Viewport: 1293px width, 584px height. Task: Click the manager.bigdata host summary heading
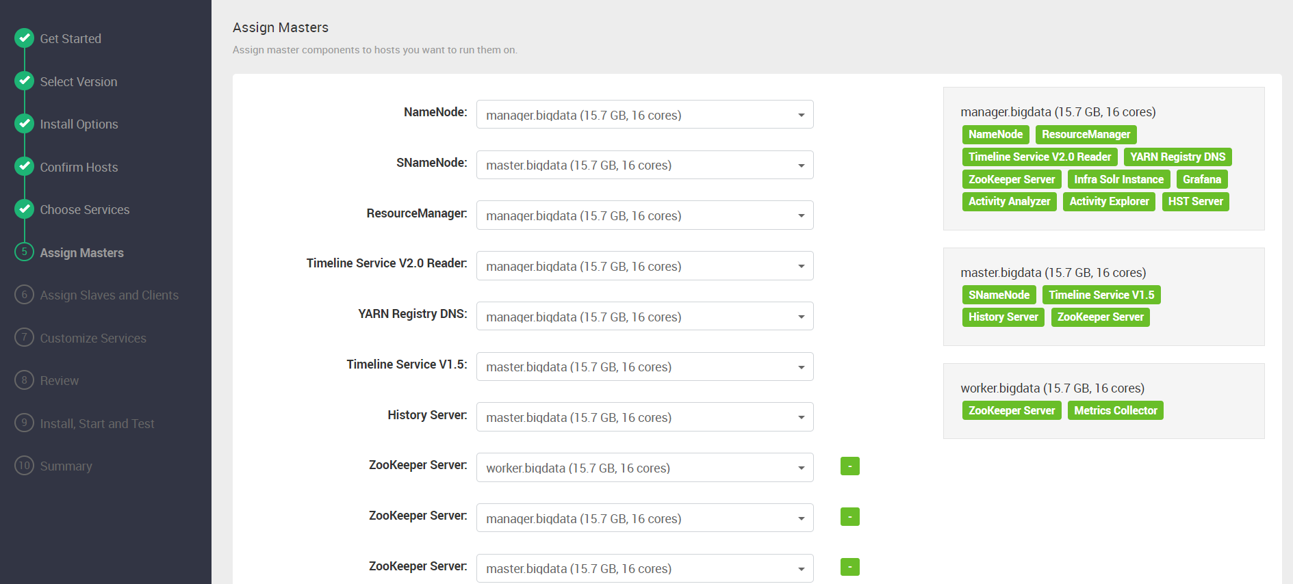click(x=1058, y=112)
